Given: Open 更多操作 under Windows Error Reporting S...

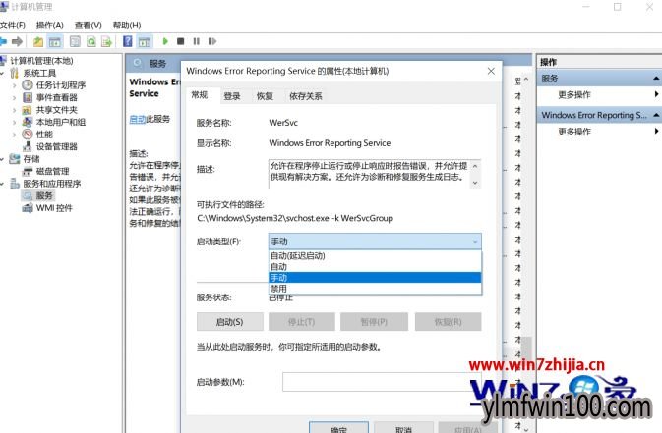Looking at the screenshot, I should (574, 132).
